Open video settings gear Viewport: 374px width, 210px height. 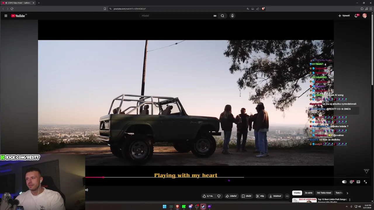tap(352, 182)
